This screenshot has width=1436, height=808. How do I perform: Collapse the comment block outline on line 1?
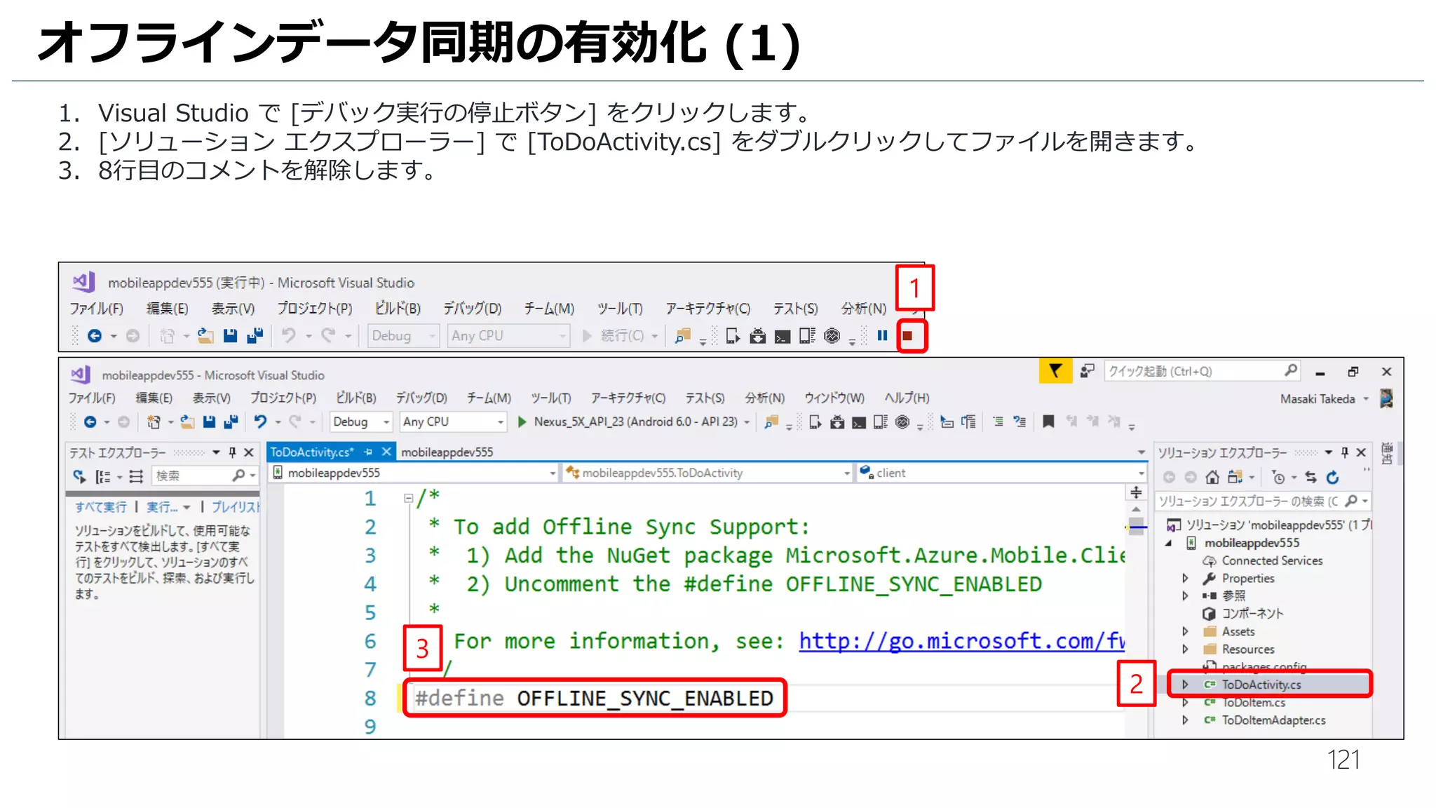click(x=408, y=498)
